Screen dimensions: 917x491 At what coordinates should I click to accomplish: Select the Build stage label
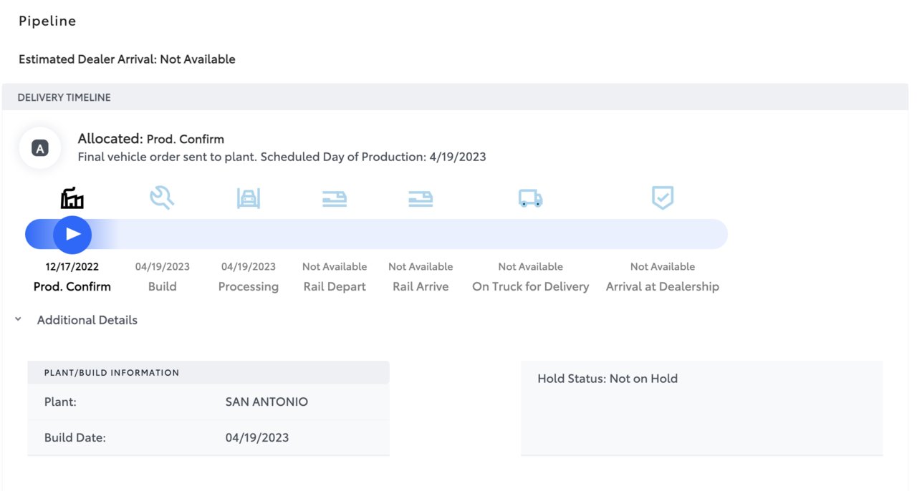(x=162, y=286)
